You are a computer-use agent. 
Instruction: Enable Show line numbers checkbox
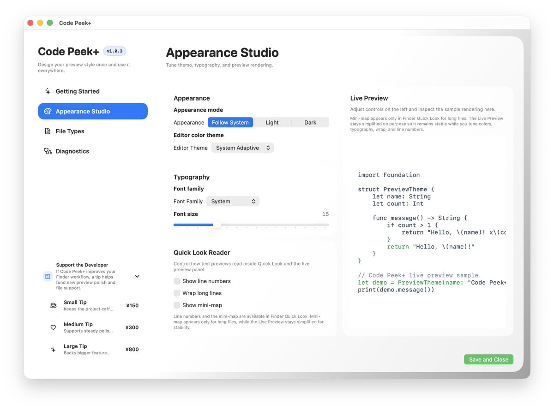(x=177, y=281)
